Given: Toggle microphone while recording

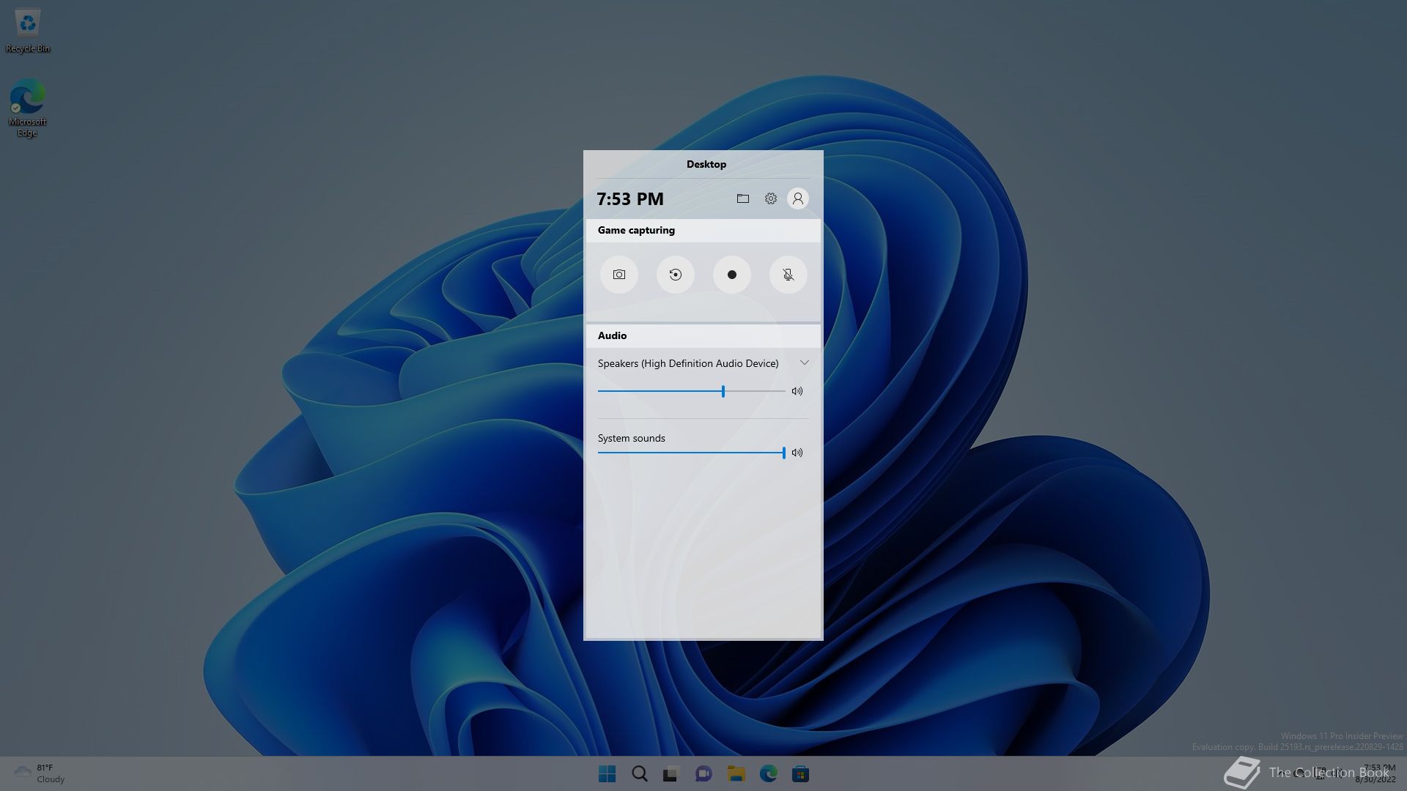Looking at the screenshot, I should 788,275.
